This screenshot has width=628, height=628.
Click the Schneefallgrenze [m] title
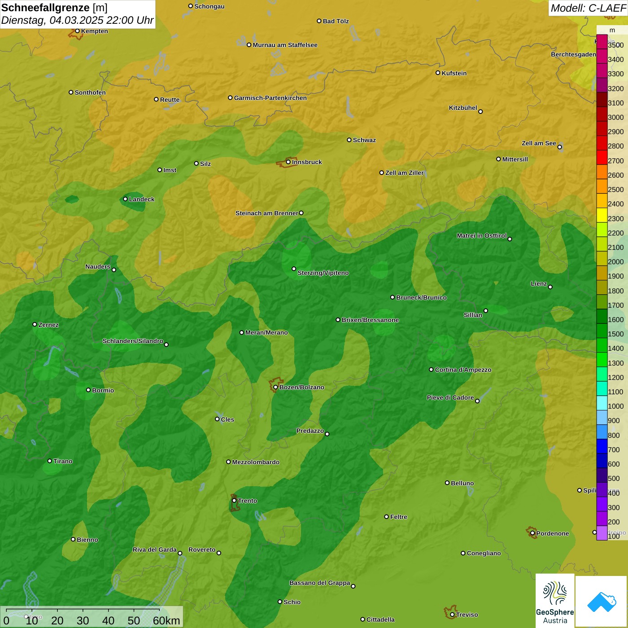tap(54, 8)
